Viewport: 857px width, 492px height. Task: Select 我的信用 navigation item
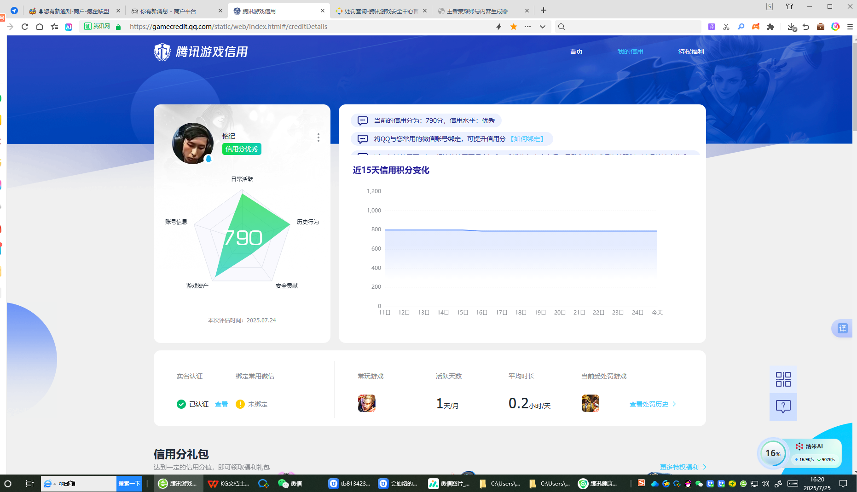630,51
